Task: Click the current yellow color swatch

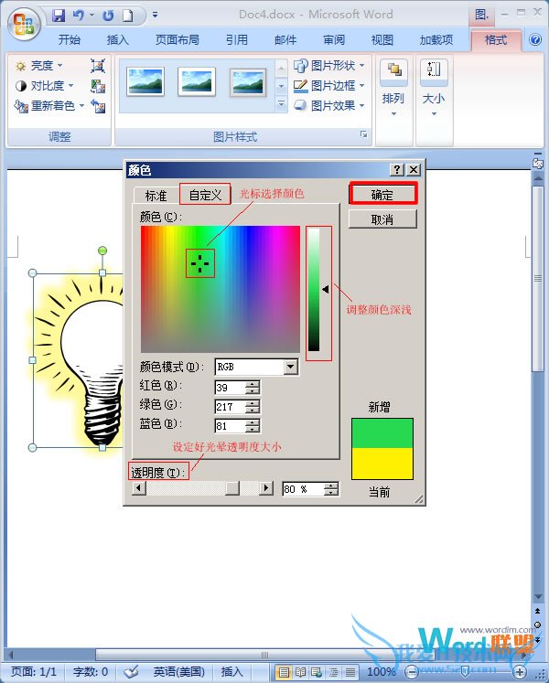Action: tap(382, 464)
